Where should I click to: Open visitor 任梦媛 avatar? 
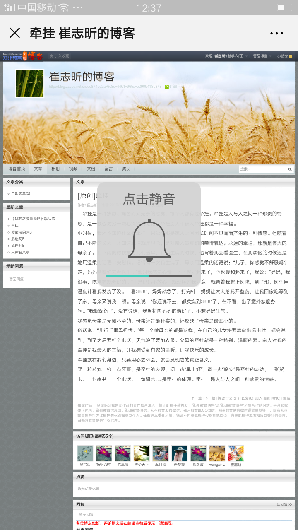click(179, 453)
